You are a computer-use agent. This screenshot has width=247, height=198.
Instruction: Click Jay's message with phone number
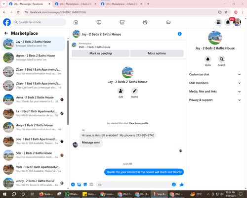(118, 135)
